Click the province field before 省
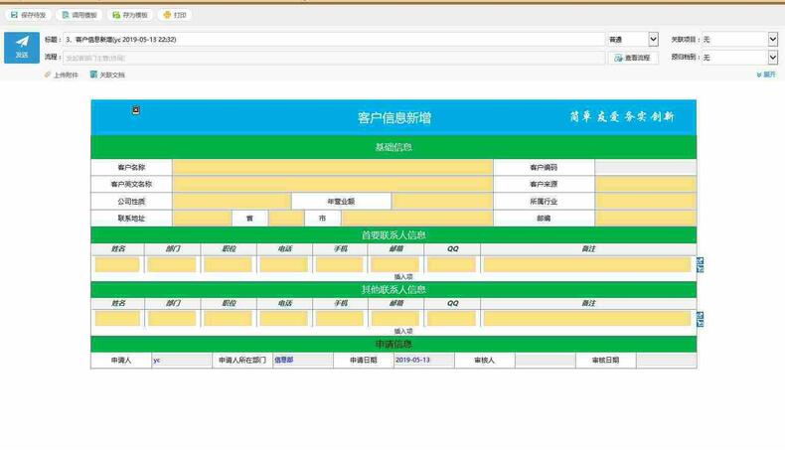 point(203,219)
